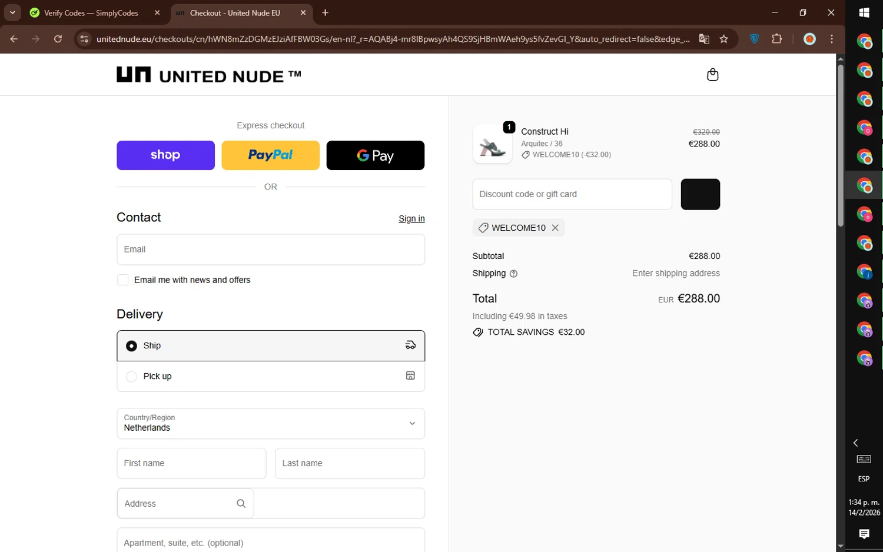The height and width of the screenshot is (552, 883).
Task: Focus the First name field
Action: [x=191, y=464]
